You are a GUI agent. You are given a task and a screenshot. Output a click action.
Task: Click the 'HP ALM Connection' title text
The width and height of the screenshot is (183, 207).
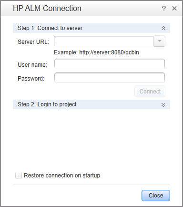coord(47,8)
